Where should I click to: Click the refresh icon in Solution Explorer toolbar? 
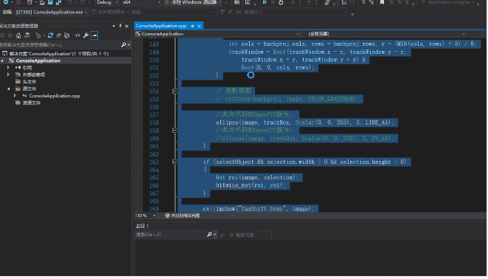[x=50, y=35]
